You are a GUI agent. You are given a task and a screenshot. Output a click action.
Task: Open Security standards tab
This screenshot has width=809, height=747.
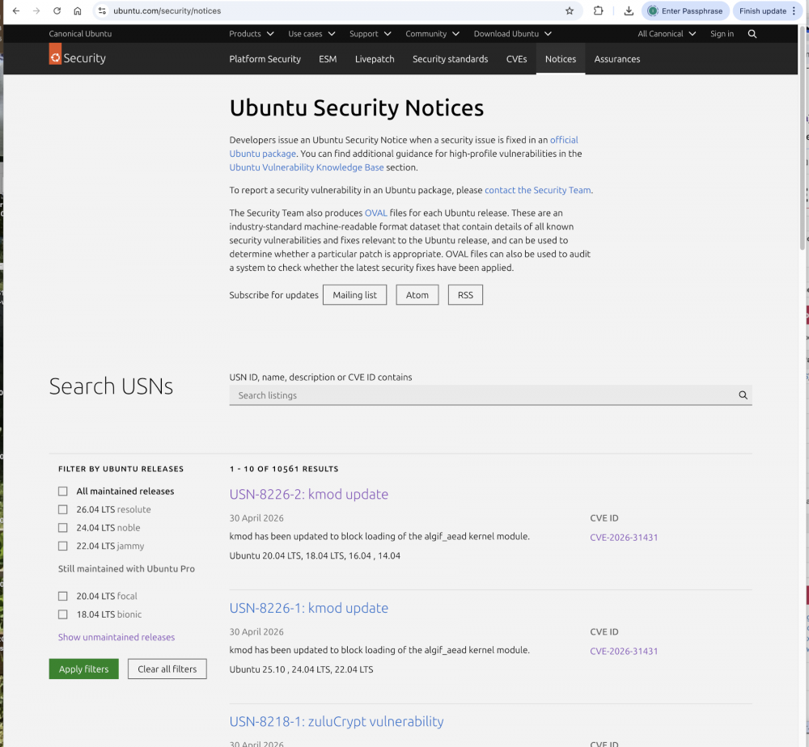[x=450, y=59]
